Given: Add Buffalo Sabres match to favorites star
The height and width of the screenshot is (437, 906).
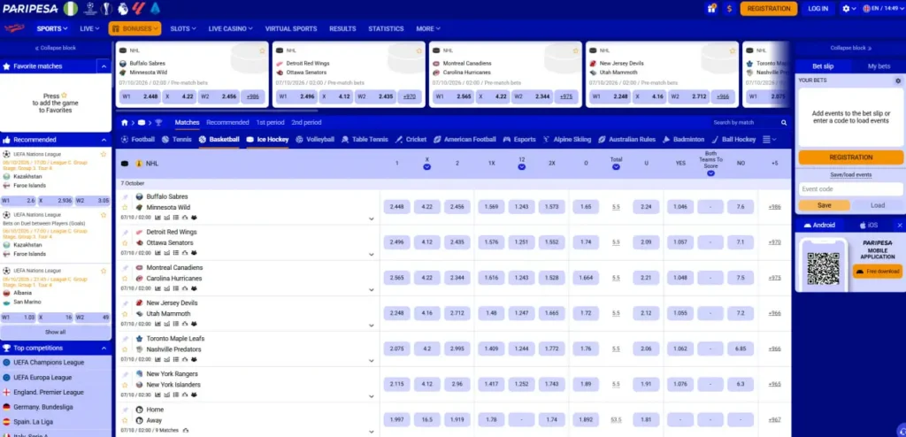Looking at the screenshot, I should pyautogui.click(x=125, y=207).
